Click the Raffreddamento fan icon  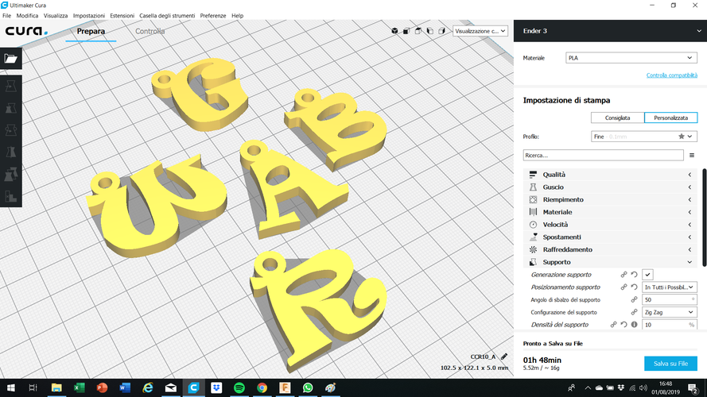click(x=533, y=249)
